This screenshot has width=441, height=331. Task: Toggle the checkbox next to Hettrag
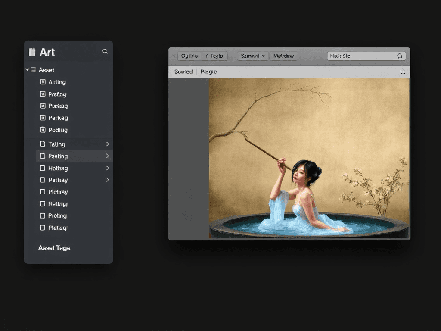click(x=43, y=168)
